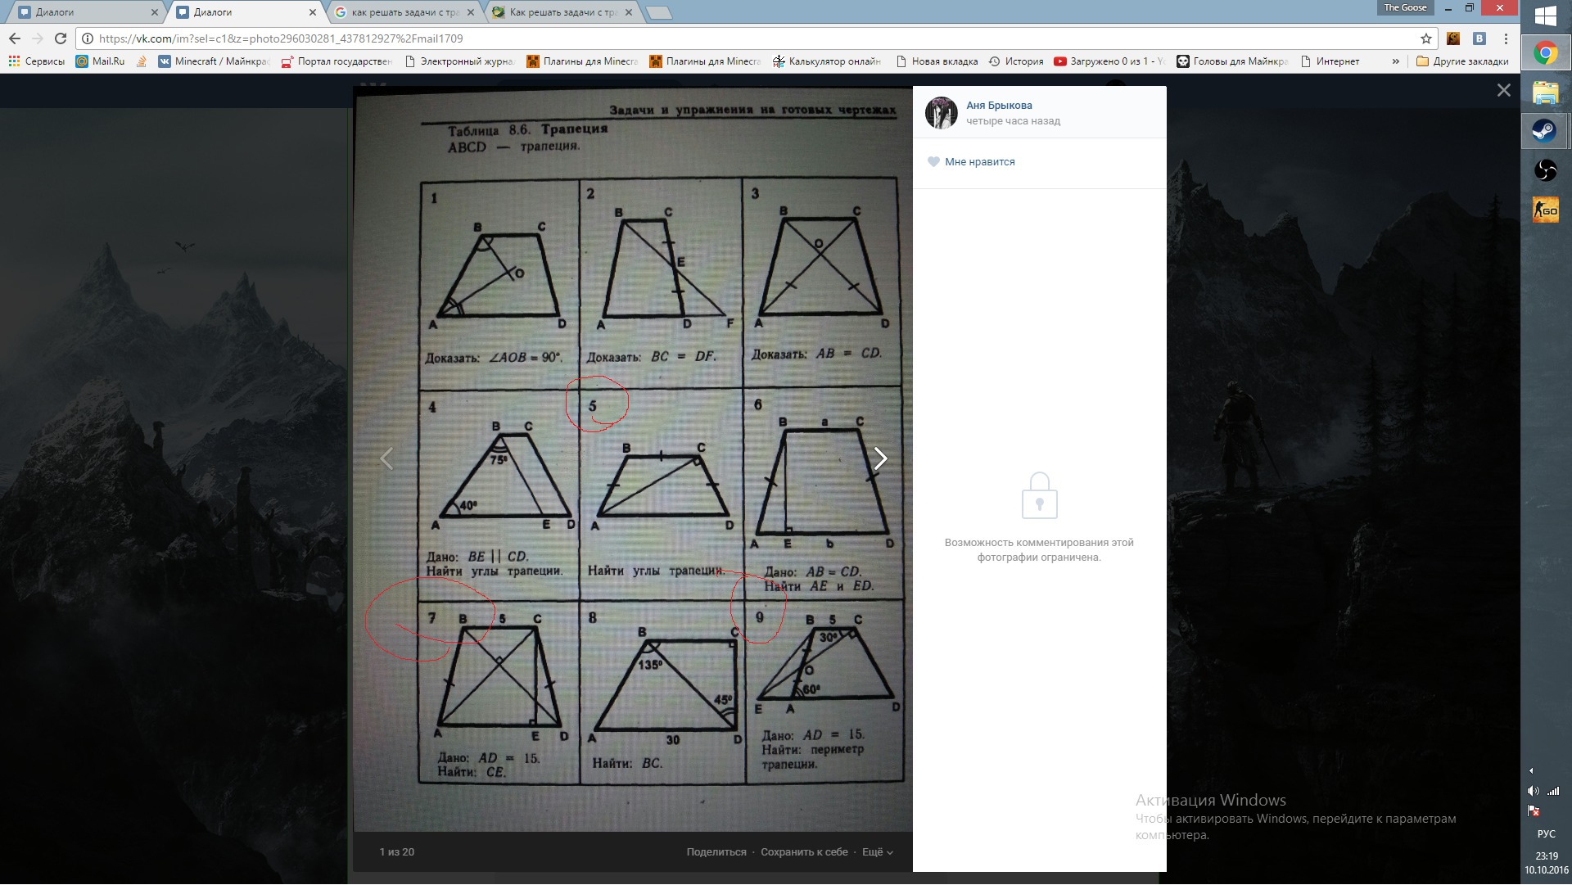Go back to the previous page
The height and width of the screenshot is (885, 1572).
pos(15,38)
